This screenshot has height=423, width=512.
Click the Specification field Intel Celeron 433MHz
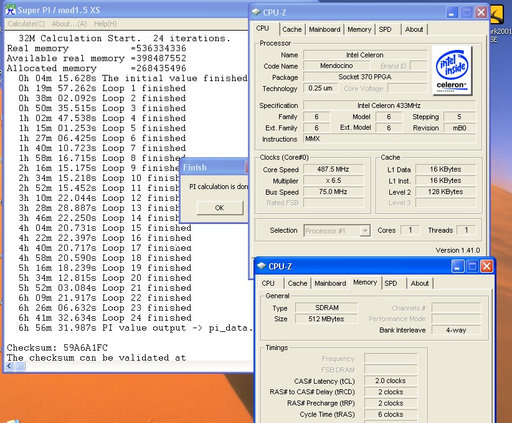coord(389,105)
